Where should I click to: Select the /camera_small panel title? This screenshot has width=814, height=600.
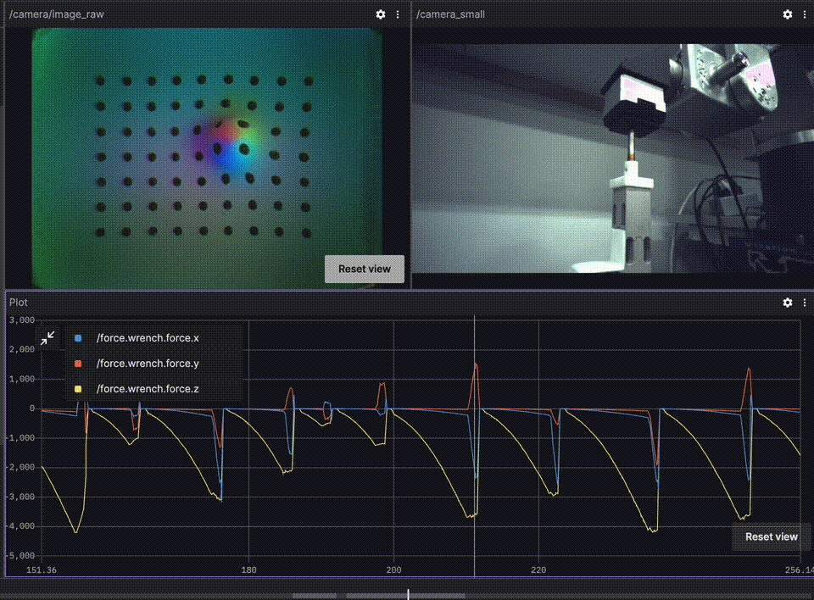pos(450,14)
